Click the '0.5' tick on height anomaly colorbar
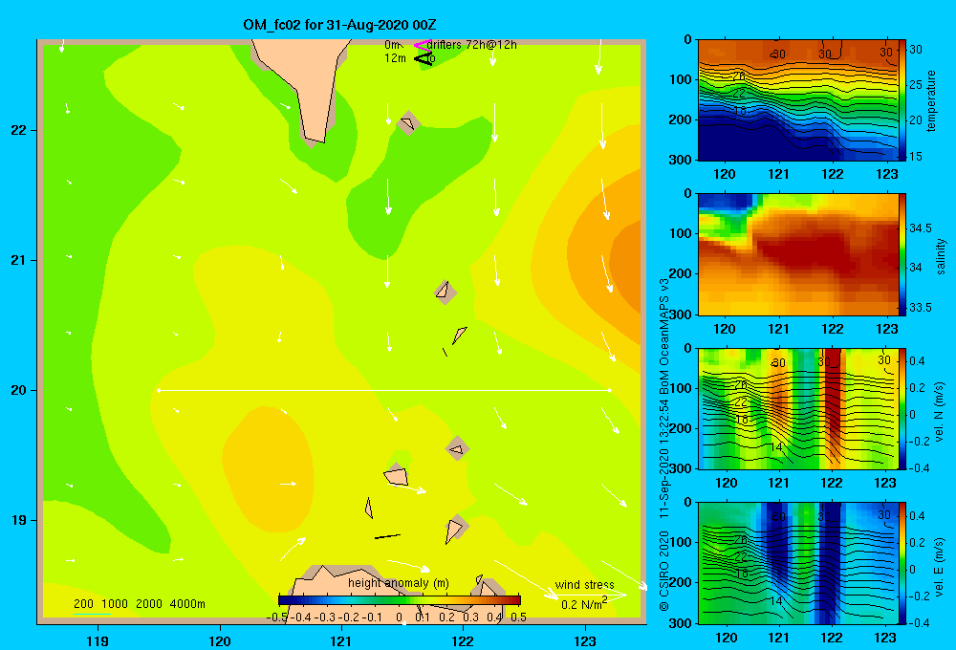This screenshot has height=650, width=956. [x=518, y=617]
